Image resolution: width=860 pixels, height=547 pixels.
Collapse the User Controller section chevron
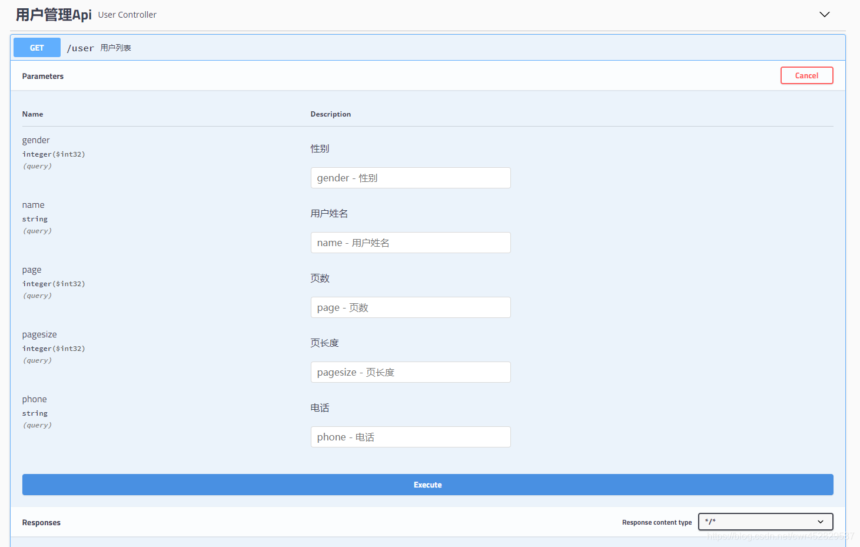click(x=824, y=14)
